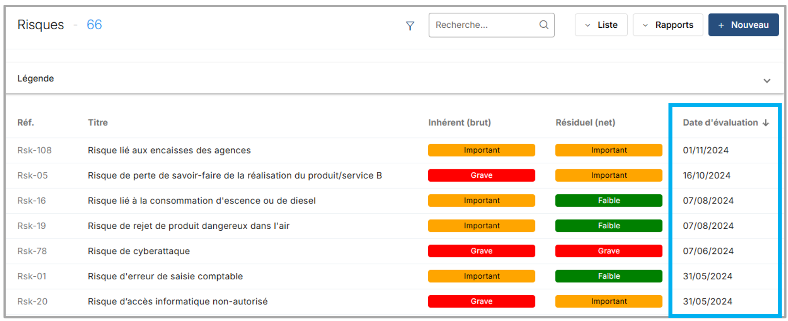Click the 01/11/2024 evaluation date cell
The width and height of the screenshot is (788, 321).
click(x=705, y=150)
